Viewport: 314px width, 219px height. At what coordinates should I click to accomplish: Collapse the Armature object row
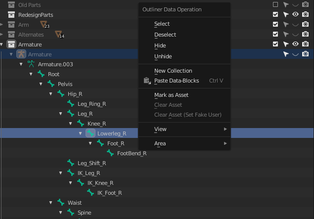click(11, 54)
